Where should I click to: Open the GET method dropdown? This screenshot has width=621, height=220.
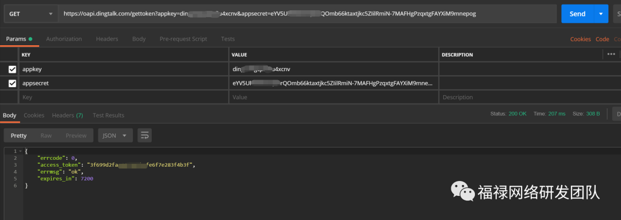[x=30, y=14]
